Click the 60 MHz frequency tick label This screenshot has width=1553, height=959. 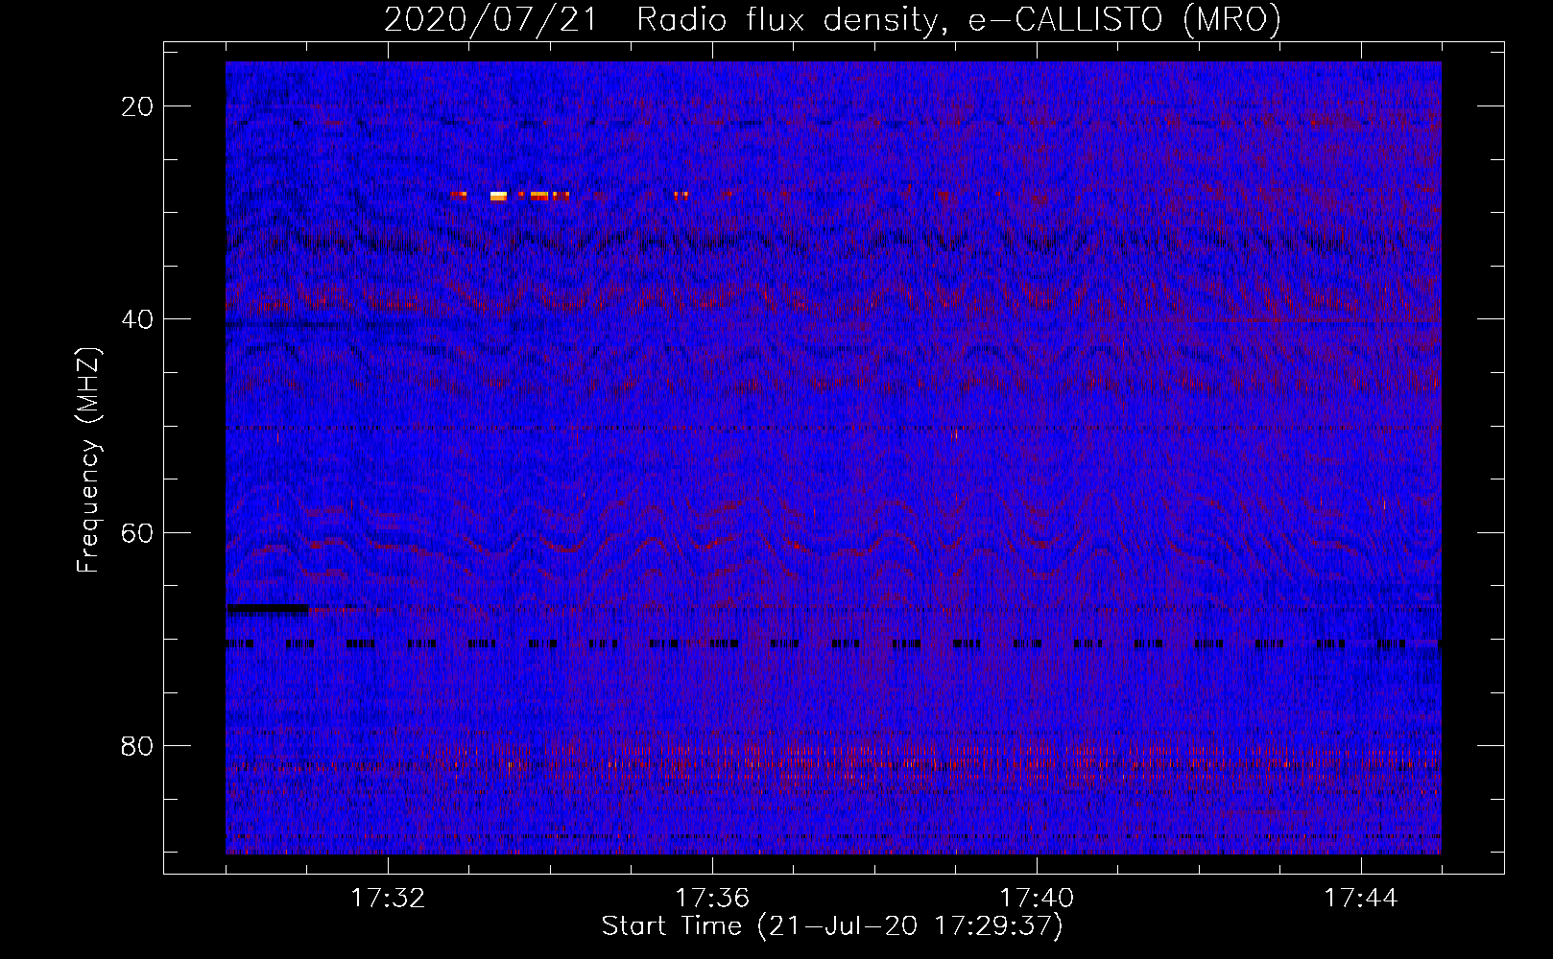(138, 532)
